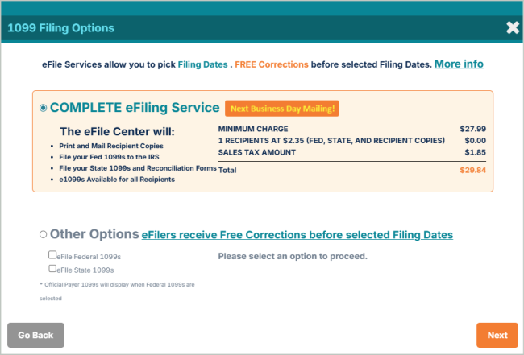This screenshot has height=355, width=524.
Task: Click "The eFile Center will:" heading
Action: click(x=117, y=131)
